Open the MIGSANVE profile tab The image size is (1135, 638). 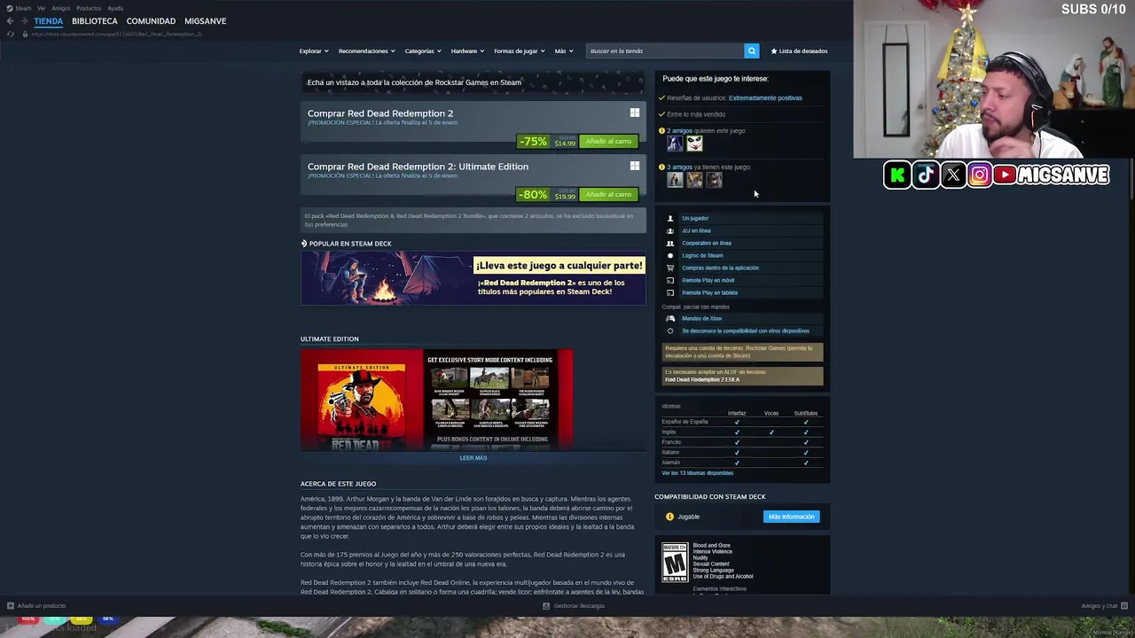click(x=205, y=20)
